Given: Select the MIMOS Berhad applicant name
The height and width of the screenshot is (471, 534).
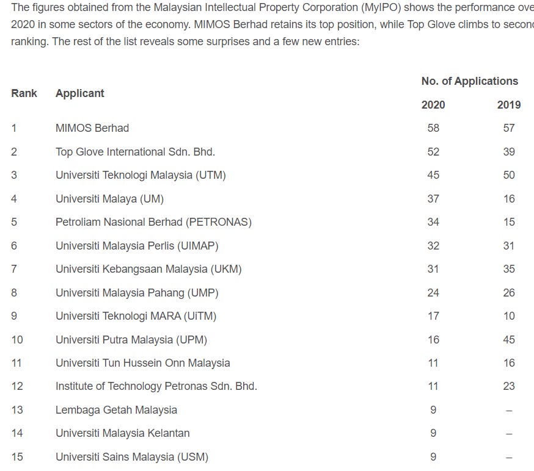Looking at the screenshot, I should coord(92,128).
